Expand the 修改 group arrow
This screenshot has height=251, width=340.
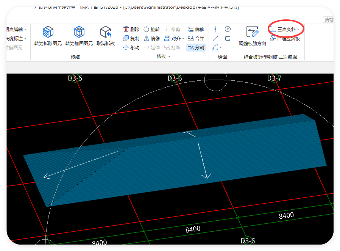[169, 56]
